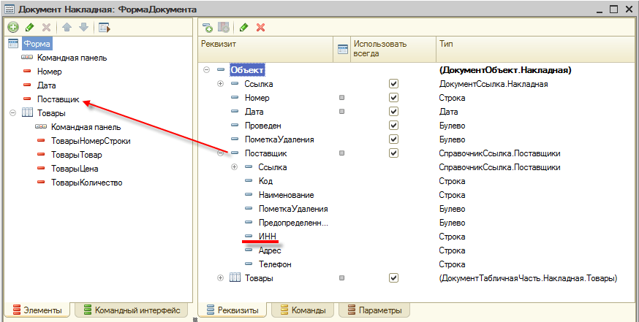Click the add attribute icon in Requisites toolbar
This screenshot has width=639, height=322.
click(208, 27)
